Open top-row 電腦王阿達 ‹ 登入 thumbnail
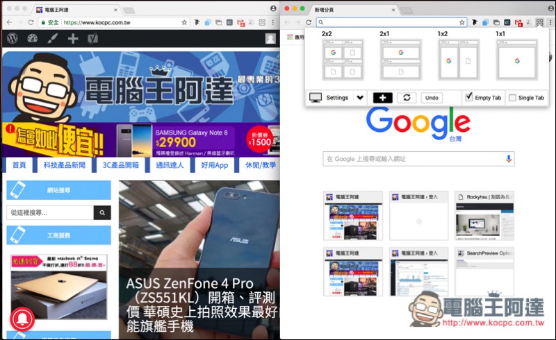The height and width of the screenshot is (340, 556). [419, 216]
